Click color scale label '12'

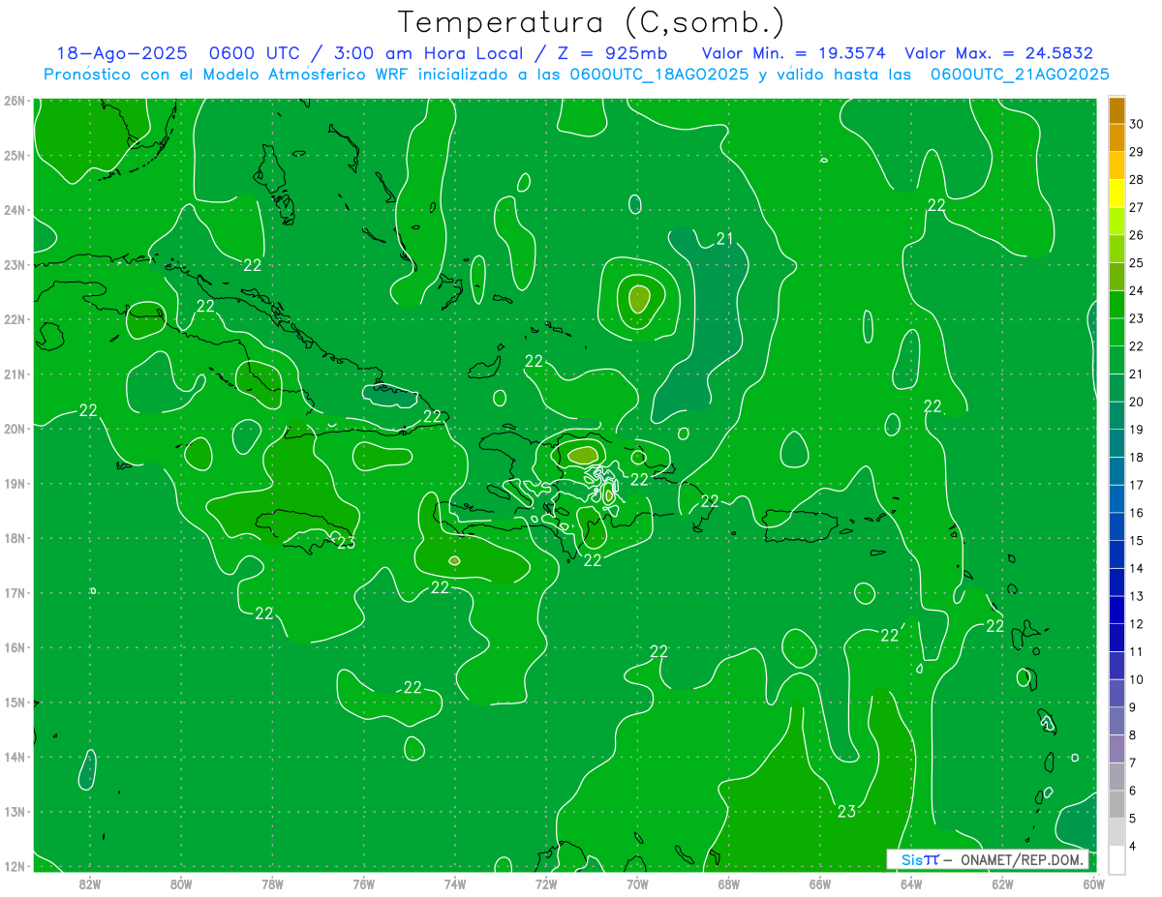1137,623
